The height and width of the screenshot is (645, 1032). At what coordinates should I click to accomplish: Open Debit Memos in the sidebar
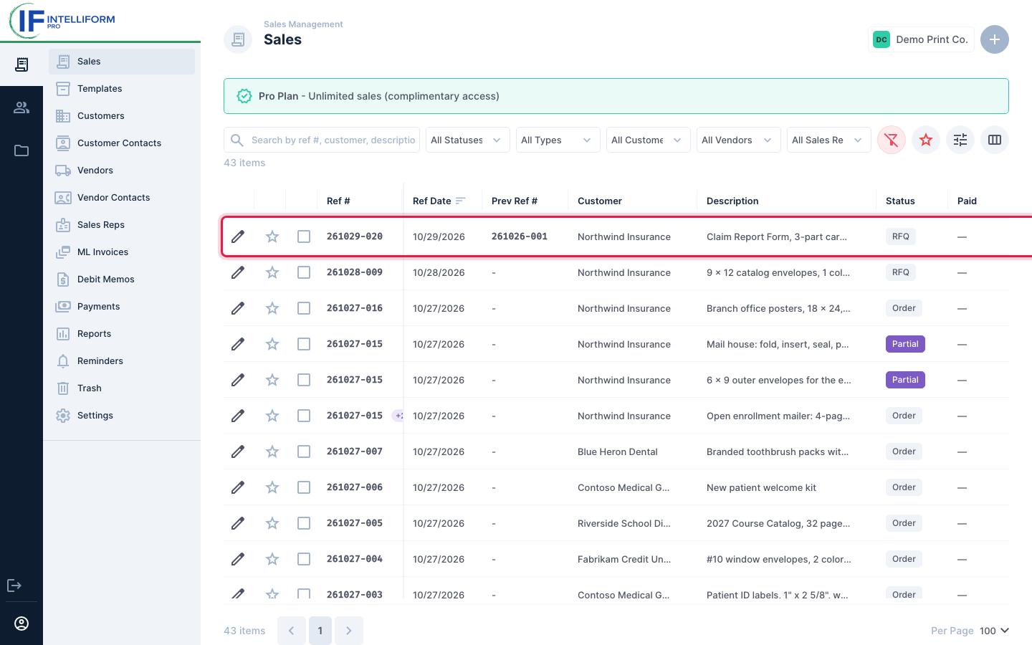[122, 279]
